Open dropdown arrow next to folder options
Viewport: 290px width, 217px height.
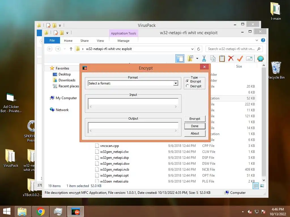click(197, 58)
